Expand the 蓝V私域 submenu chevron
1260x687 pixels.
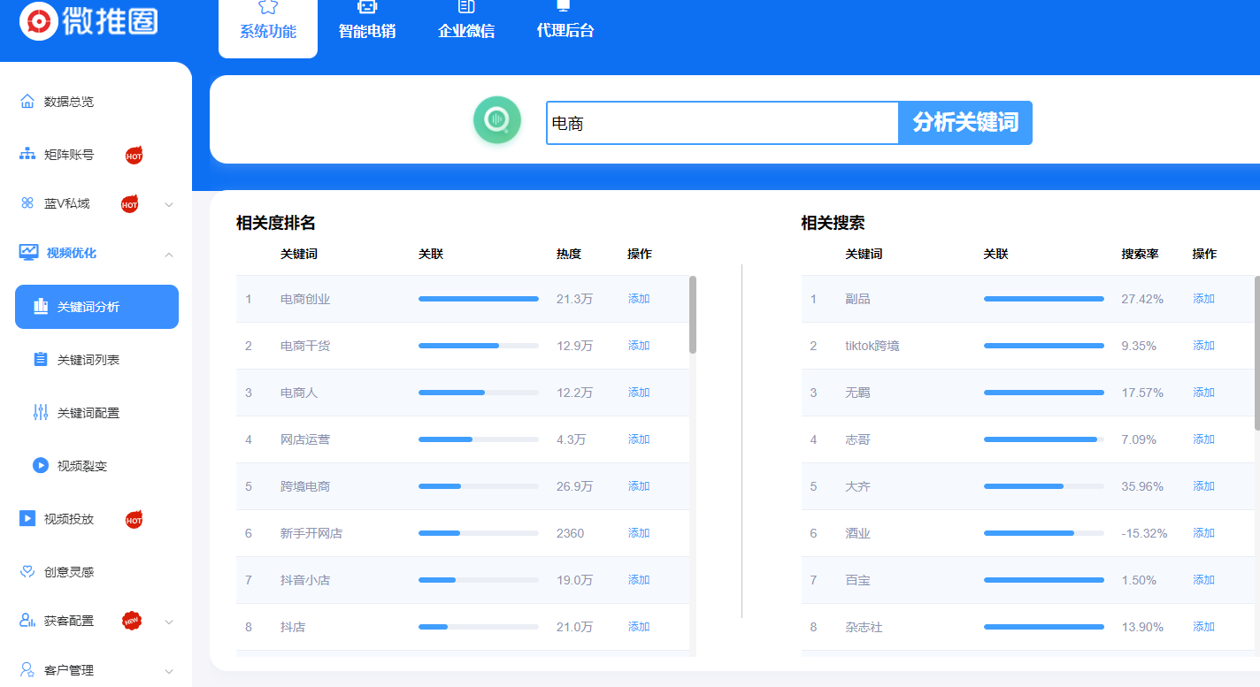coord(169,205)
